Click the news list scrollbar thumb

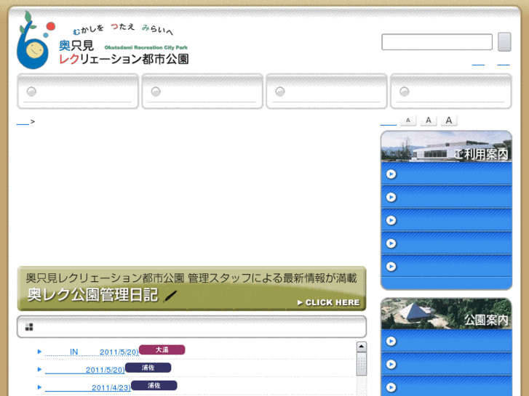point(362,364)
